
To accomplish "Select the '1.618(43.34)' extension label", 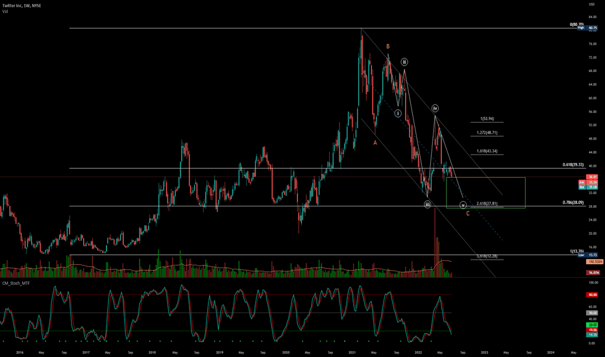I will [x=487, y=151].
